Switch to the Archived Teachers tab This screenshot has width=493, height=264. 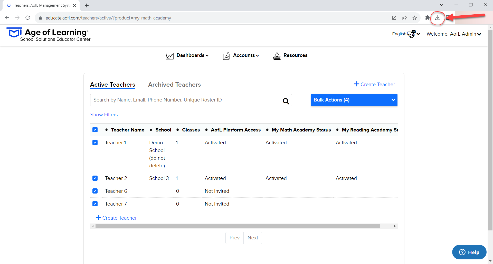coord(174,85)
